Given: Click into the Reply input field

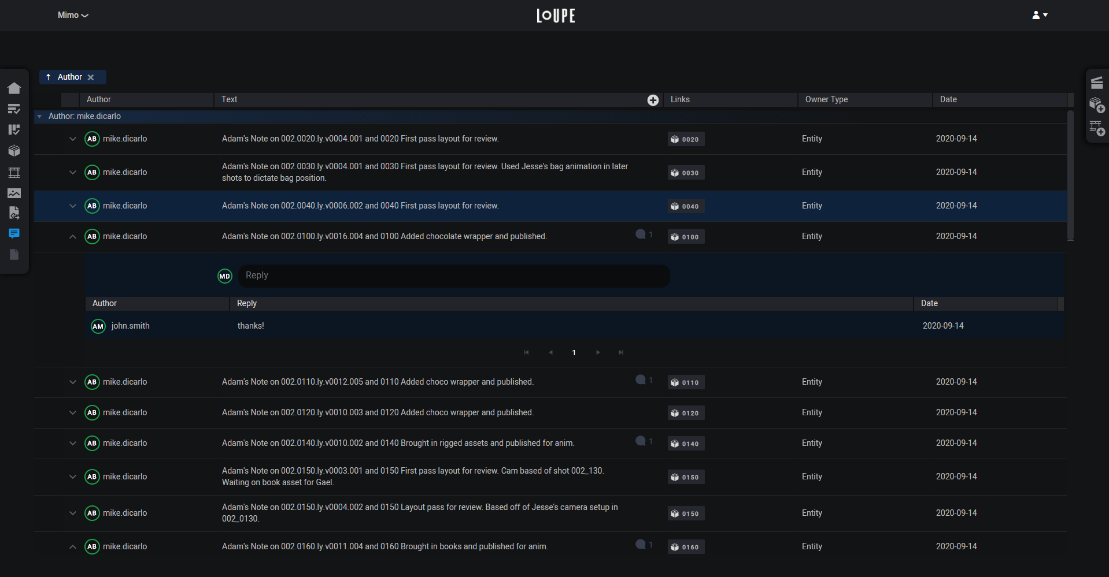Looking at the screenshot, I should [454, 276].
